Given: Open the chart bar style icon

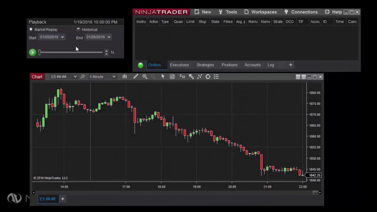Looking at the screenshot, I should (x=125, y=77).
